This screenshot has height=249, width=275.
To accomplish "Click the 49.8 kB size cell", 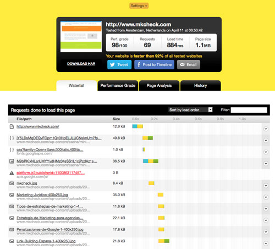I will (x=119, y=138).
